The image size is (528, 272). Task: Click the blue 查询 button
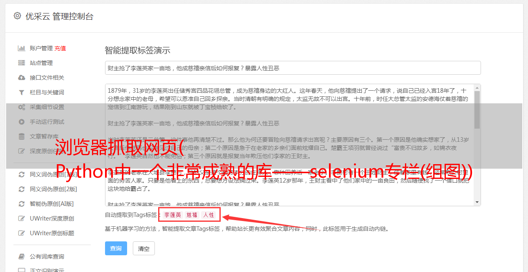(x=116, y=248)
